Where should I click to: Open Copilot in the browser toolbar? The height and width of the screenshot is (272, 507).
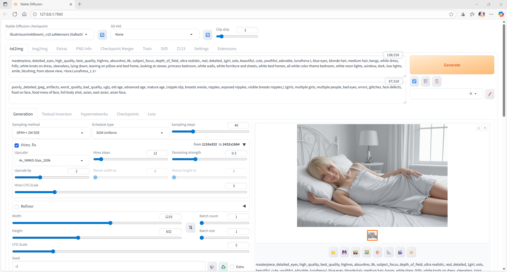(501, 14)
